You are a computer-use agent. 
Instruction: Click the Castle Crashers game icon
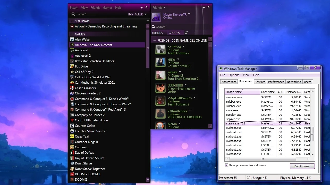tap(72, 88)
